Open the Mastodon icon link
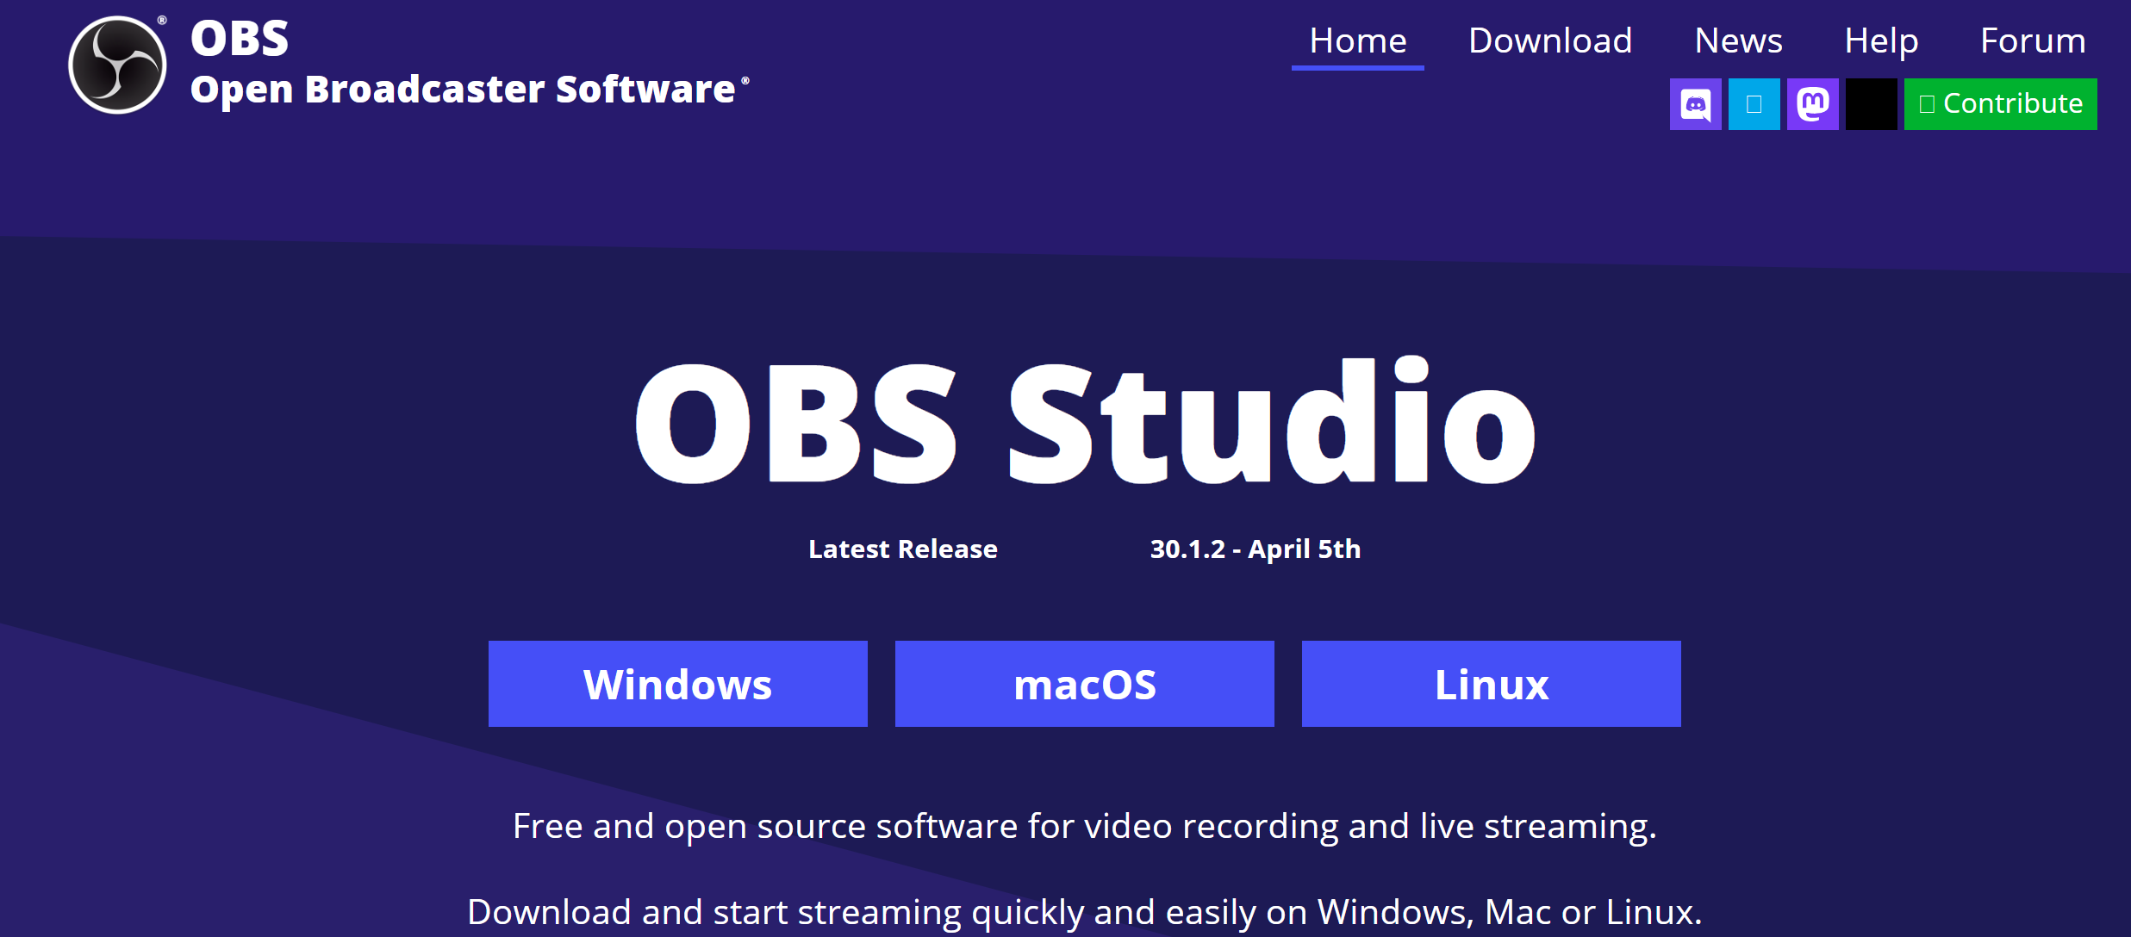 pyautogui.click(x=1812, y=104)
